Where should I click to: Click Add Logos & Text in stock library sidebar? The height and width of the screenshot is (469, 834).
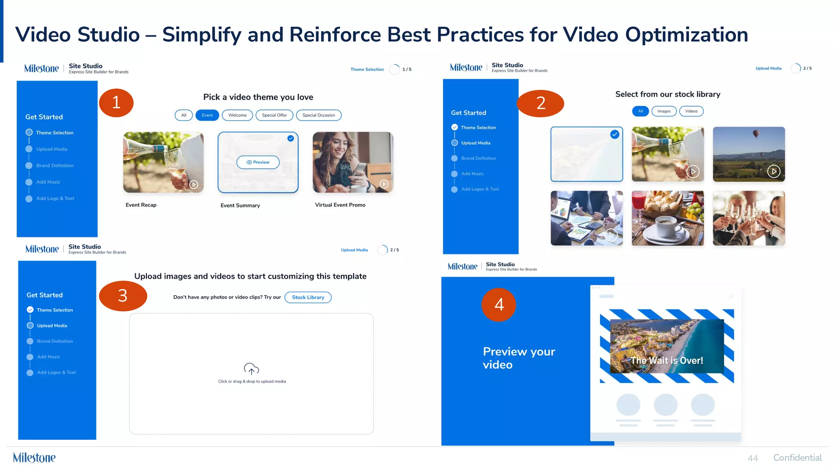click(475, 189)
